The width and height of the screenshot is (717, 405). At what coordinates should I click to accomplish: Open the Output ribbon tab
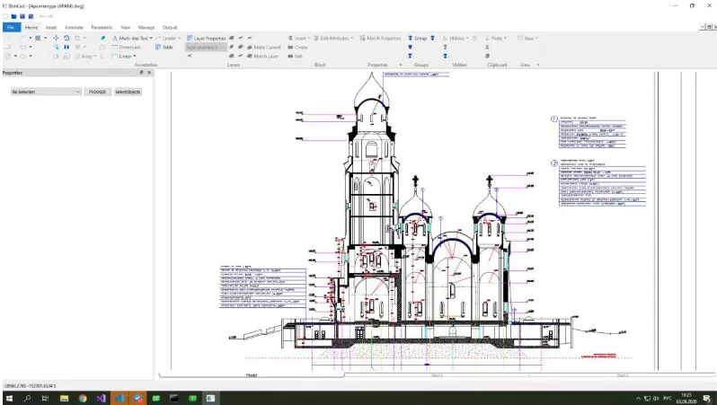tap(170, 28)
